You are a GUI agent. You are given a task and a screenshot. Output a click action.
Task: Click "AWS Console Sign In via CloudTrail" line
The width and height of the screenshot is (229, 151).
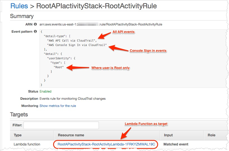(x=77, y=45)
